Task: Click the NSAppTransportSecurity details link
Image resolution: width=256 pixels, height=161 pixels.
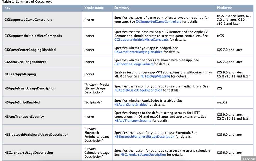Action: pyautogui.click(x=133, y=121)
